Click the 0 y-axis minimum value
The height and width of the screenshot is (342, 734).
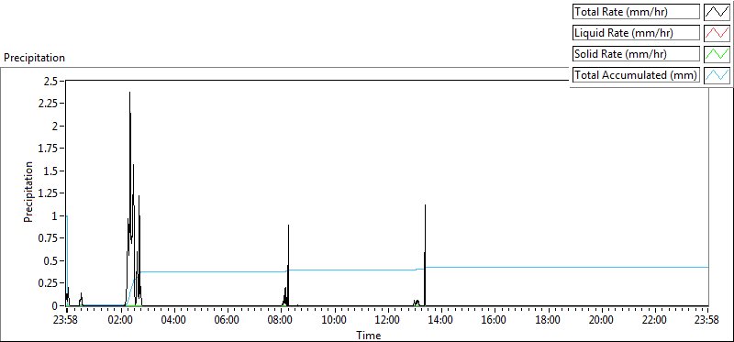click(55, 305)
